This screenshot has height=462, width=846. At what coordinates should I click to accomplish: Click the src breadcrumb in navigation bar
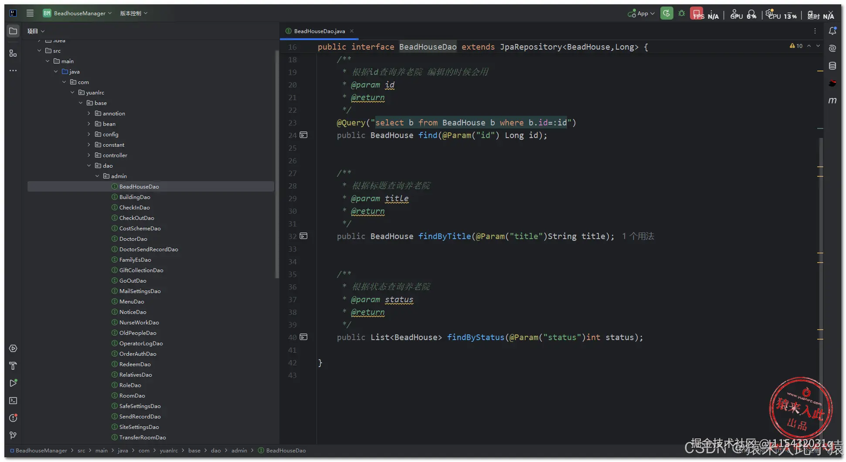click(x=81, y=450)
